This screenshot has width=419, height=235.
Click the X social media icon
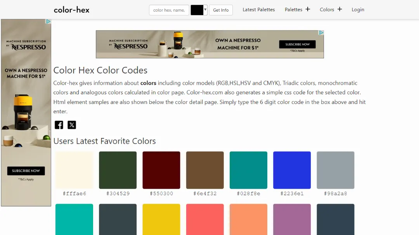[x=72, y=125]
